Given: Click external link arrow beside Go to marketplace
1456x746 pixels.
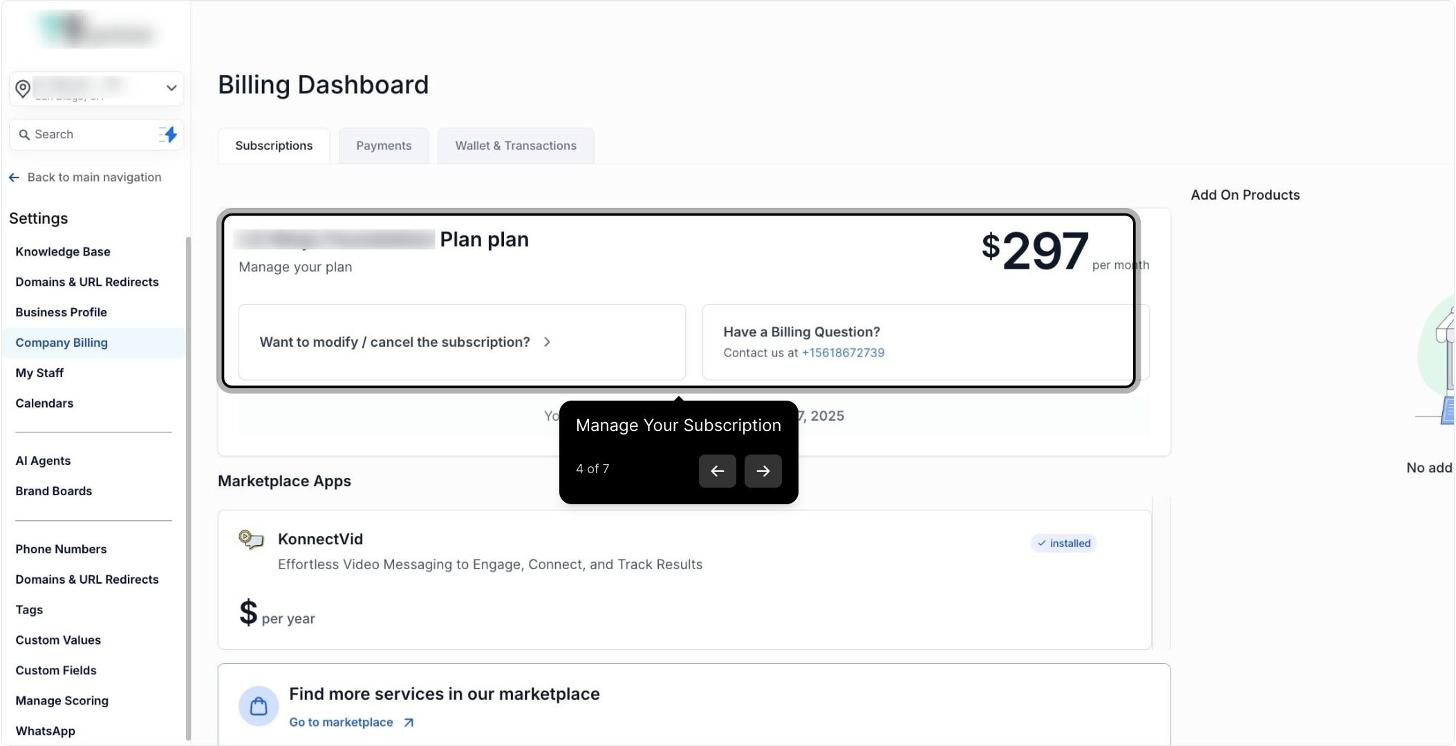Looking at the screenshot, I should (409, 723).
